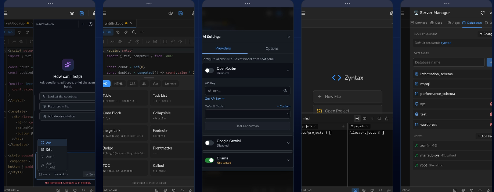This screenshot has height=192, width=494.
Task: Click the cube icon in Zyntax screen bottom bar
Action: 372,190
